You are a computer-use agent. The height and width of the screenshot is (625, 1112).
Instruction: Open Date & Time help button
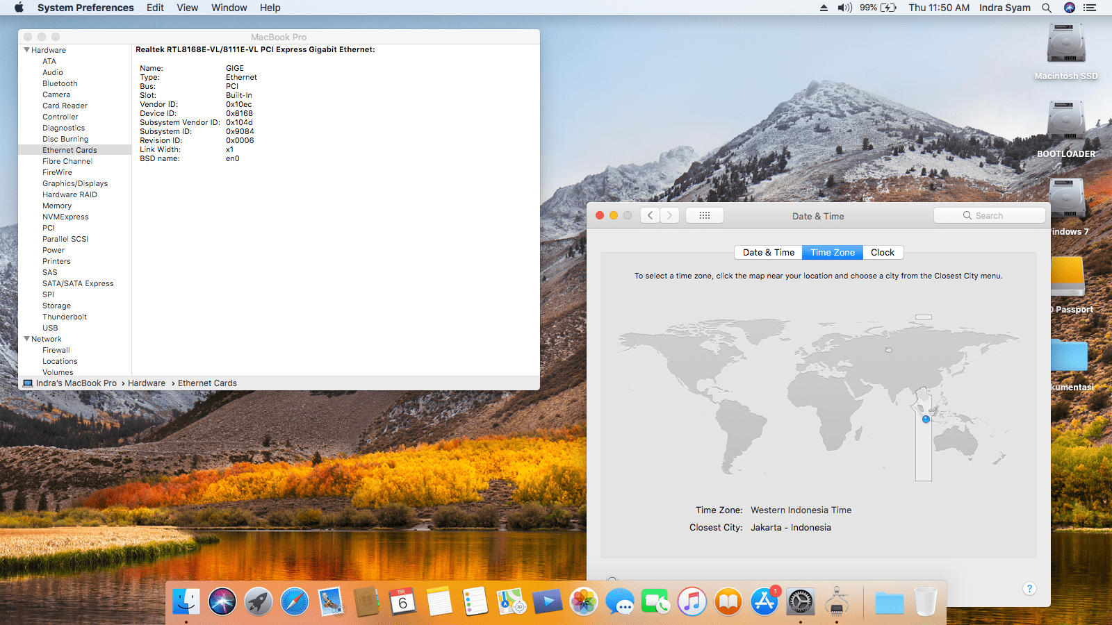pyautogui.click(x=1030, y=588)
